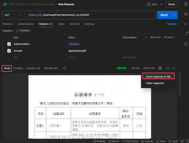This screenshot has height=143, width=189.
Task: Click the response more options ellipsis
Action: [173, 68]
